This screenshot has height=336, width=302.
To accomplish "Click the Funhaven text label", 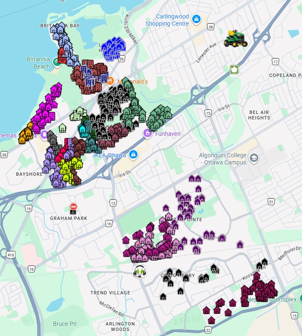I will 167,134.
